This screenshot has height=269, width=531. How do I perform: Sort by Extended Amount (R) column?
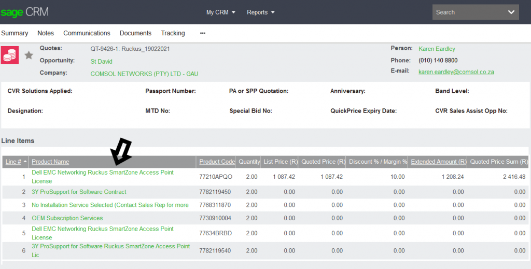[x=438, y=162]
